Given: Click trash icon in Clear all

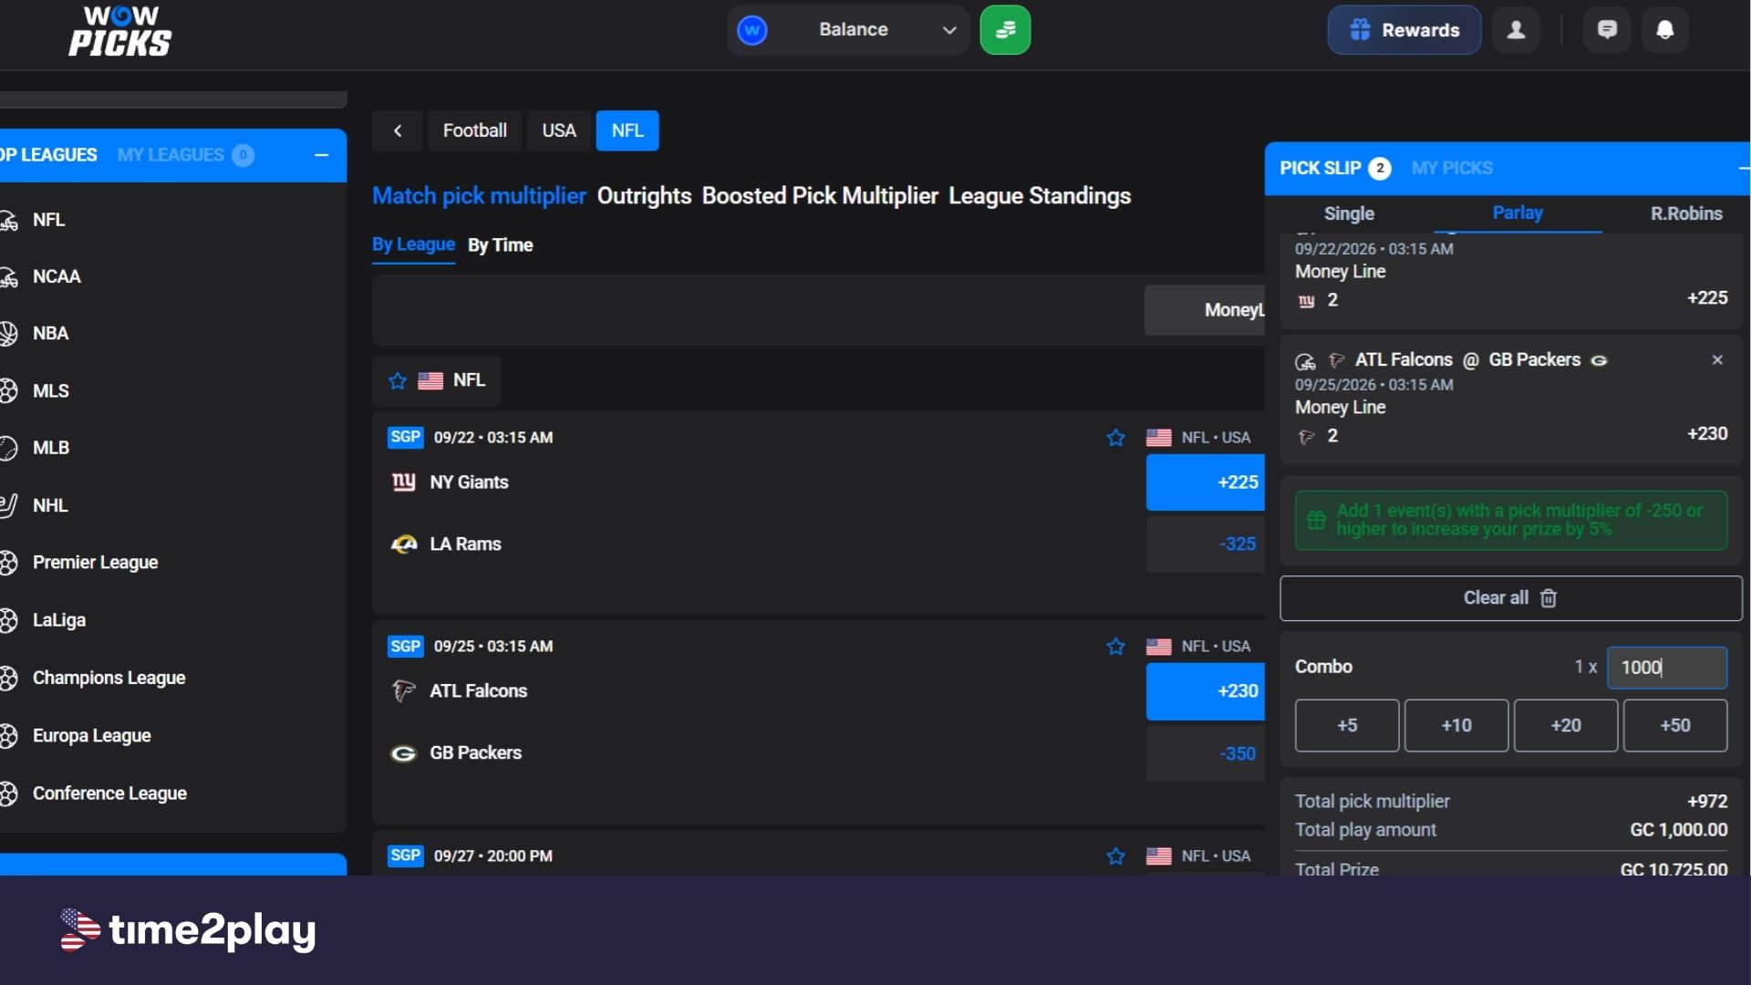Looking at the screenshot, I should pos(1549,598).
